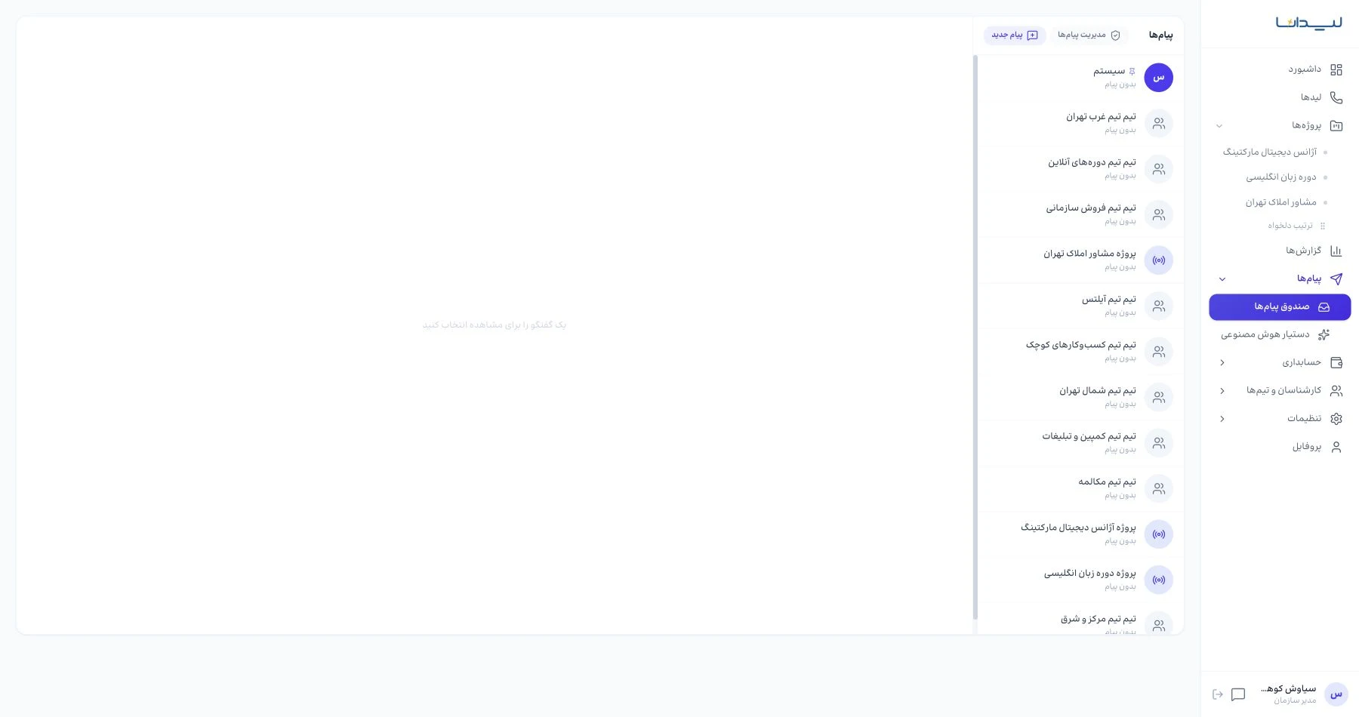The width and height of the screenshot is (1359, 717).
Task: Click the broadcast icon of پروژه آژانس دیجیتال مارکتینگ
Action: (x=1158, y=534)
